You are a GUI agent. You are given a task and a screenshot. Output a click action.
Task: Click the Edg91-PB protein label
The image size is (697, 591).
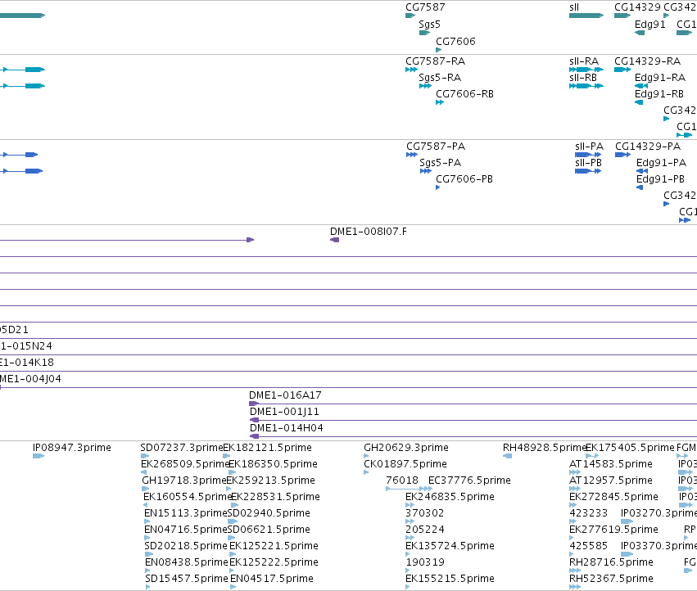pyautogui.click(x=660, y=179)
